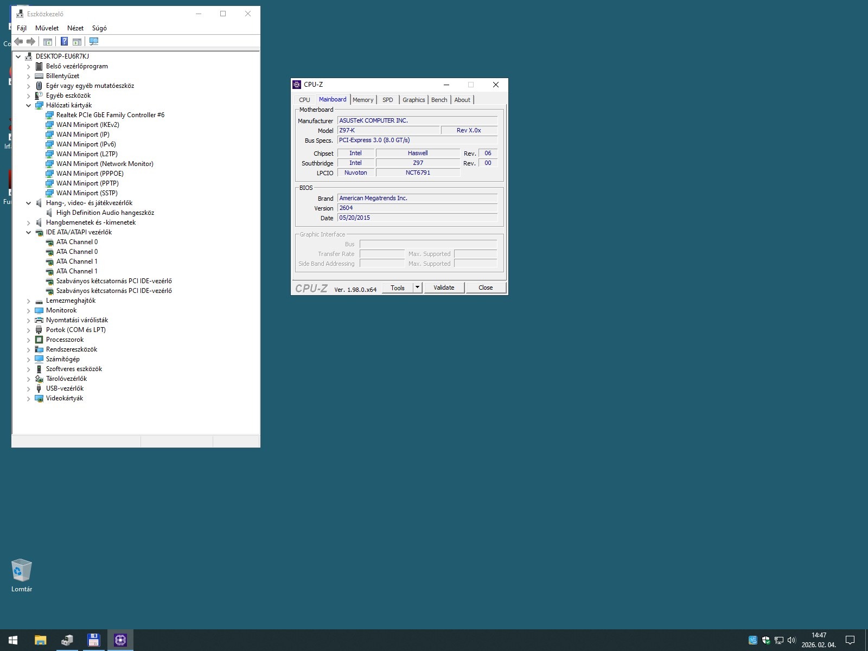
Task: Collapse the DESKTOP-EU6R7KJ root node
Action: (x=18, y=56)
